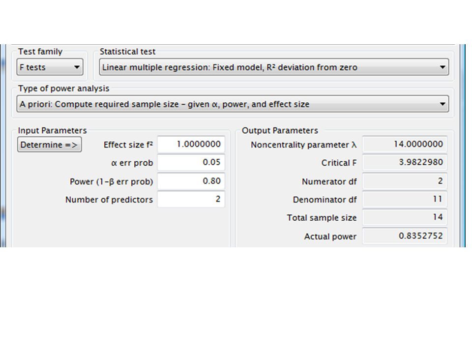Click the Denominator df label
This screenshot has height=354, width=472.
point(325,200)
